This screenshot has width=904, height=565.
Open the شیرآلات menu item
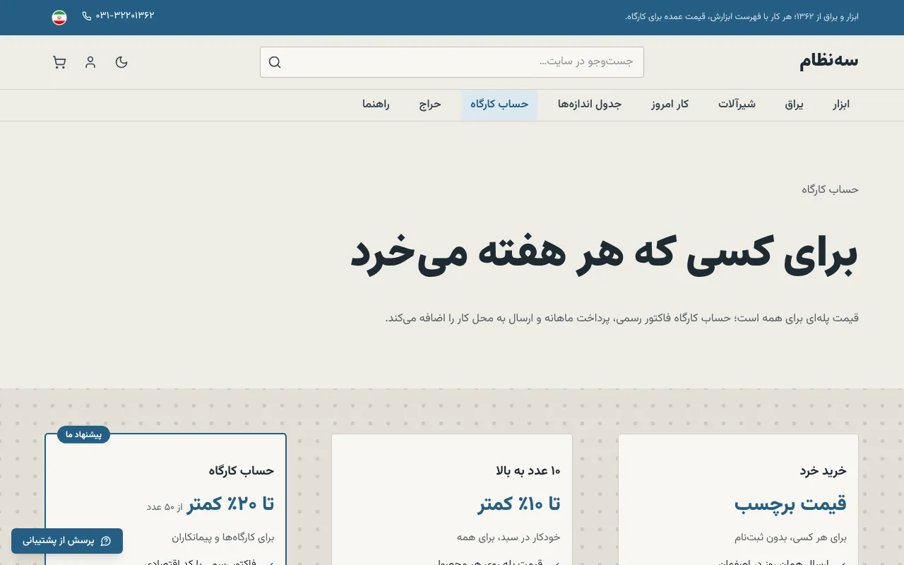coord(737,105)
